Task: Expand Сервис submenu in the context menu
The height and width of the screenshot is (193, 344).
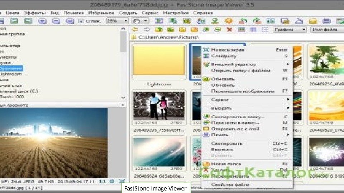Action: (247, 100)
